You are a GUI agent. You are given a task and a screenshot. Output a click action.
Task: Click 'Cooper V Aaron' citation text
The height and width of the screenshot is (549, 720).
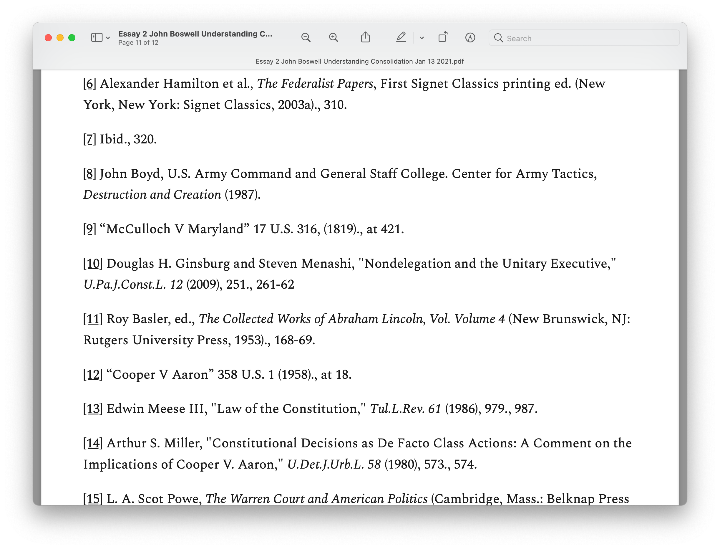point(160,375)
